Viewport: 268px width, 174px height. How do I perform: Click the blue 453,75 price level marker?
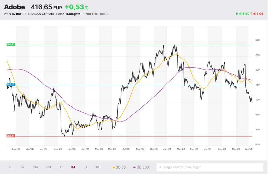tap(10, 84)
